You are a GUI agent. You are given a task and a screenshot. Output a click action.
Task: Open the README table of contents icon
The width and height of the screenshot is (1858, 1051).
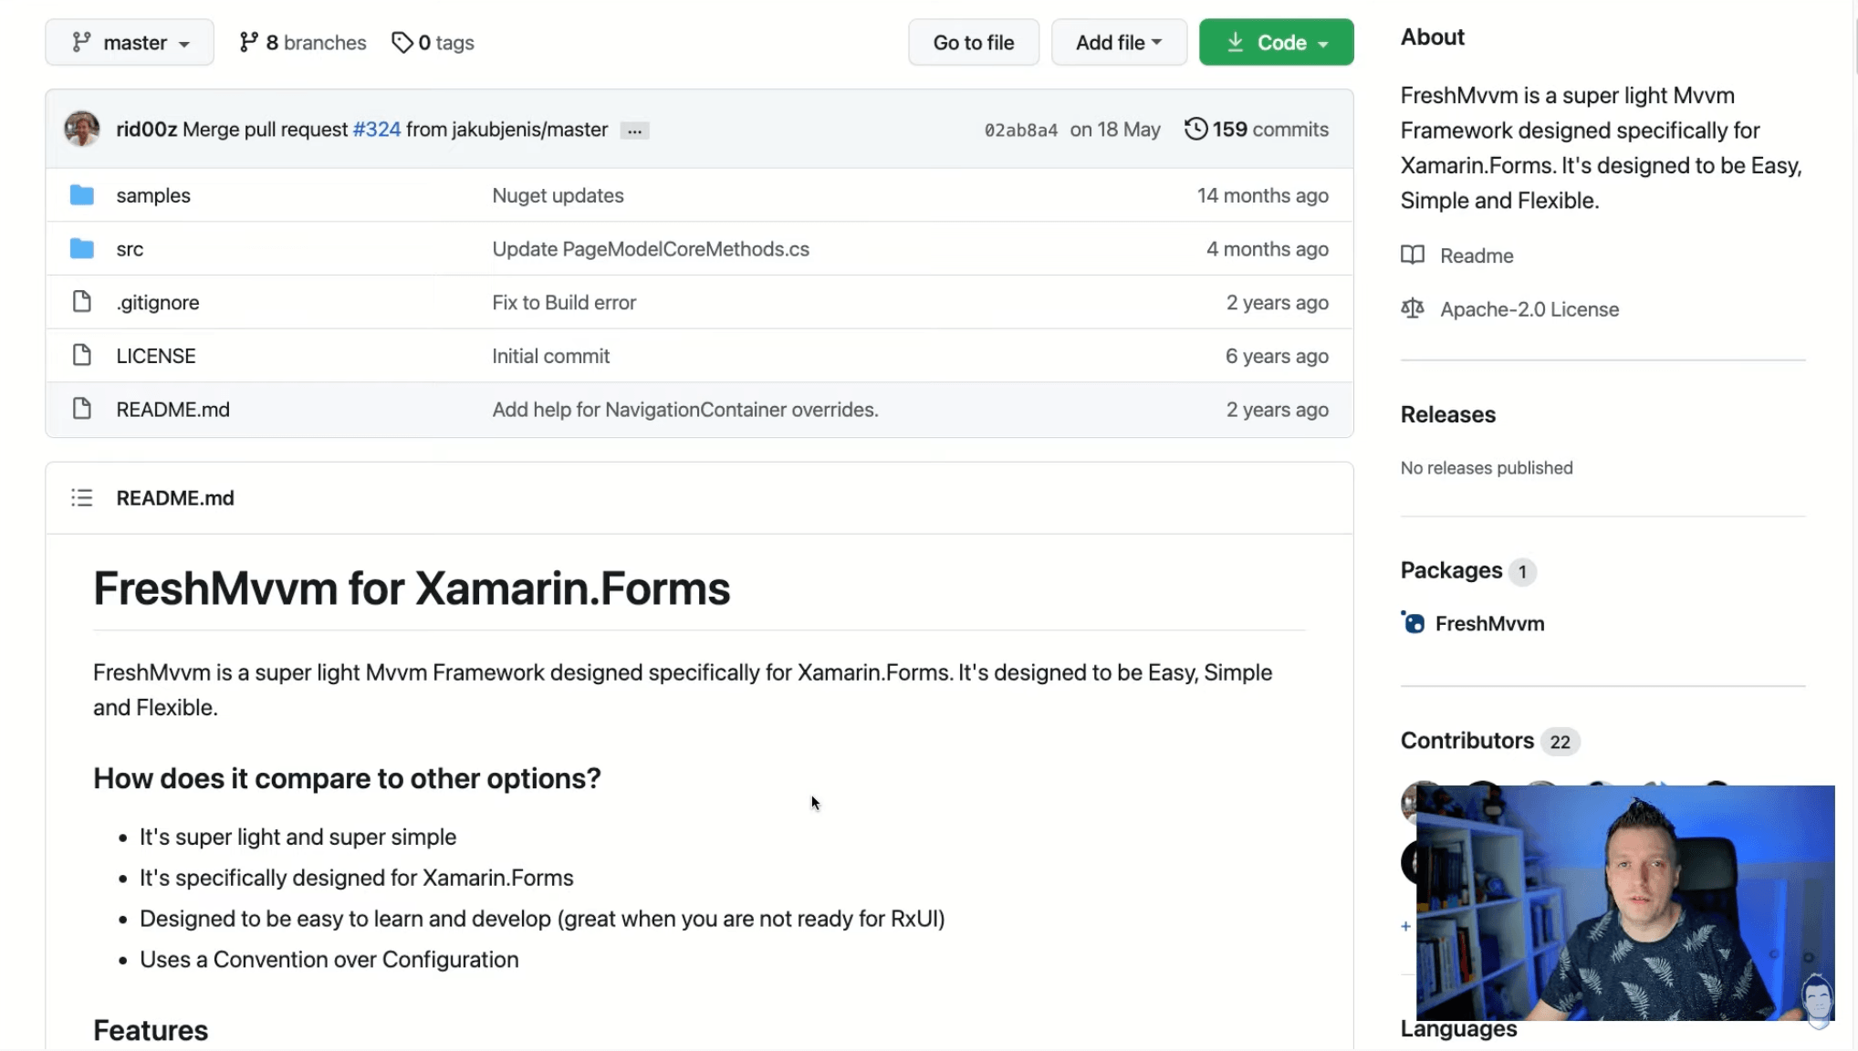tap(82, 497)
